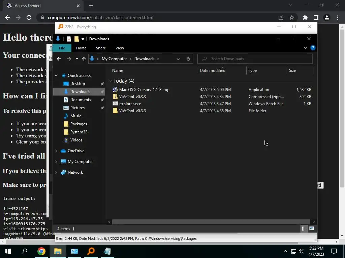This screenshot has height=258, width=345.
Task: Open Customize Quick Access Toolbar dropdown
Action: tap(83, 39)
